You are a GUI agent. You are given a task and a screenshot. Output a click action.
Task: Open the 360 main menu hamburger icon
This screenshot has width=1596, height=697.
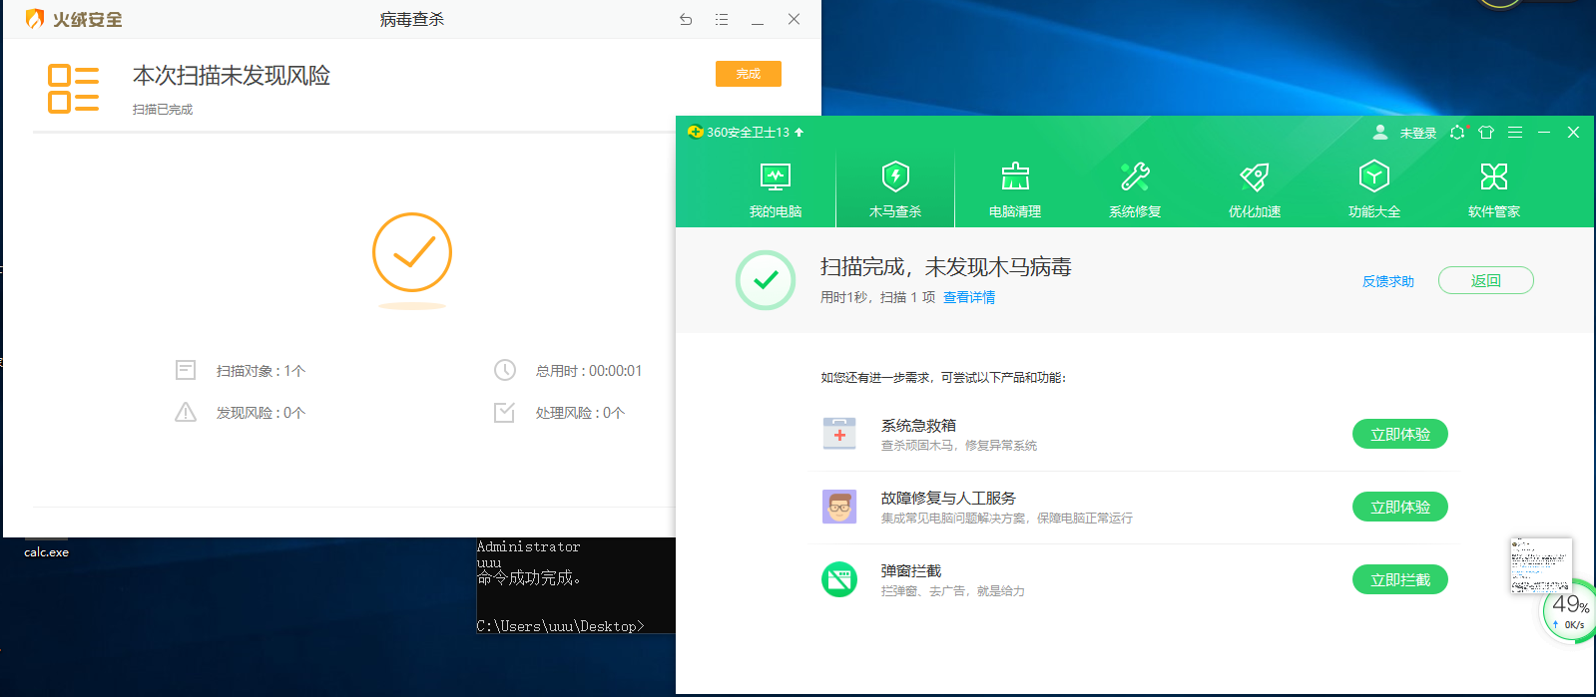pos(1515,132)
